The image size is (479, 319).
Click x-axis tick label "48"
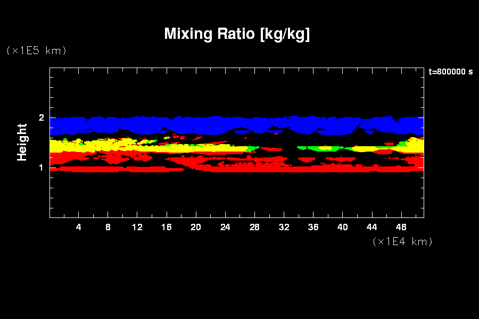coord(401,227)
